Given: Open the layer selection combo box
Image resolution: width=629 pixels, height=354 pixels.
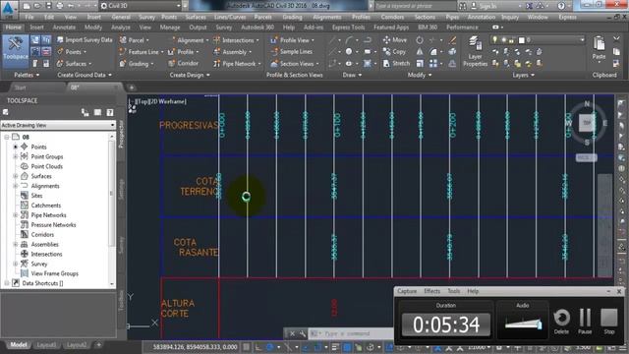Looking at the screenshot, I should (538, 39).
